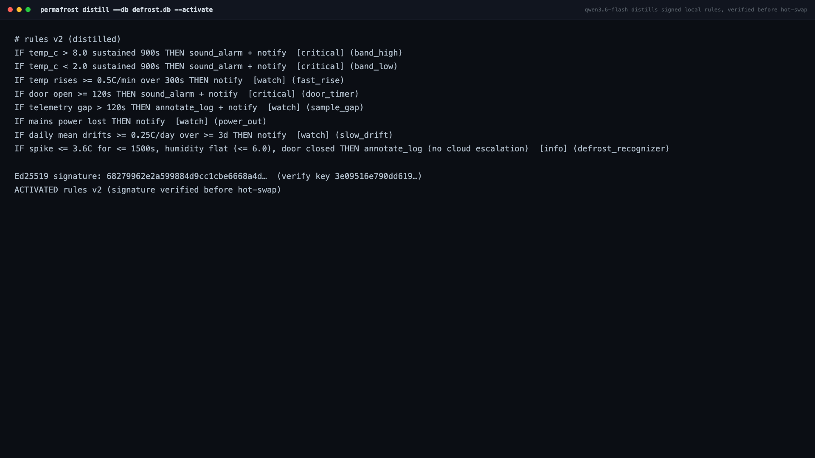The height and width of the screenshot is (458, 815).
Task: Click the qwen3.6-flash subtitle text
Action: point(696,9)
